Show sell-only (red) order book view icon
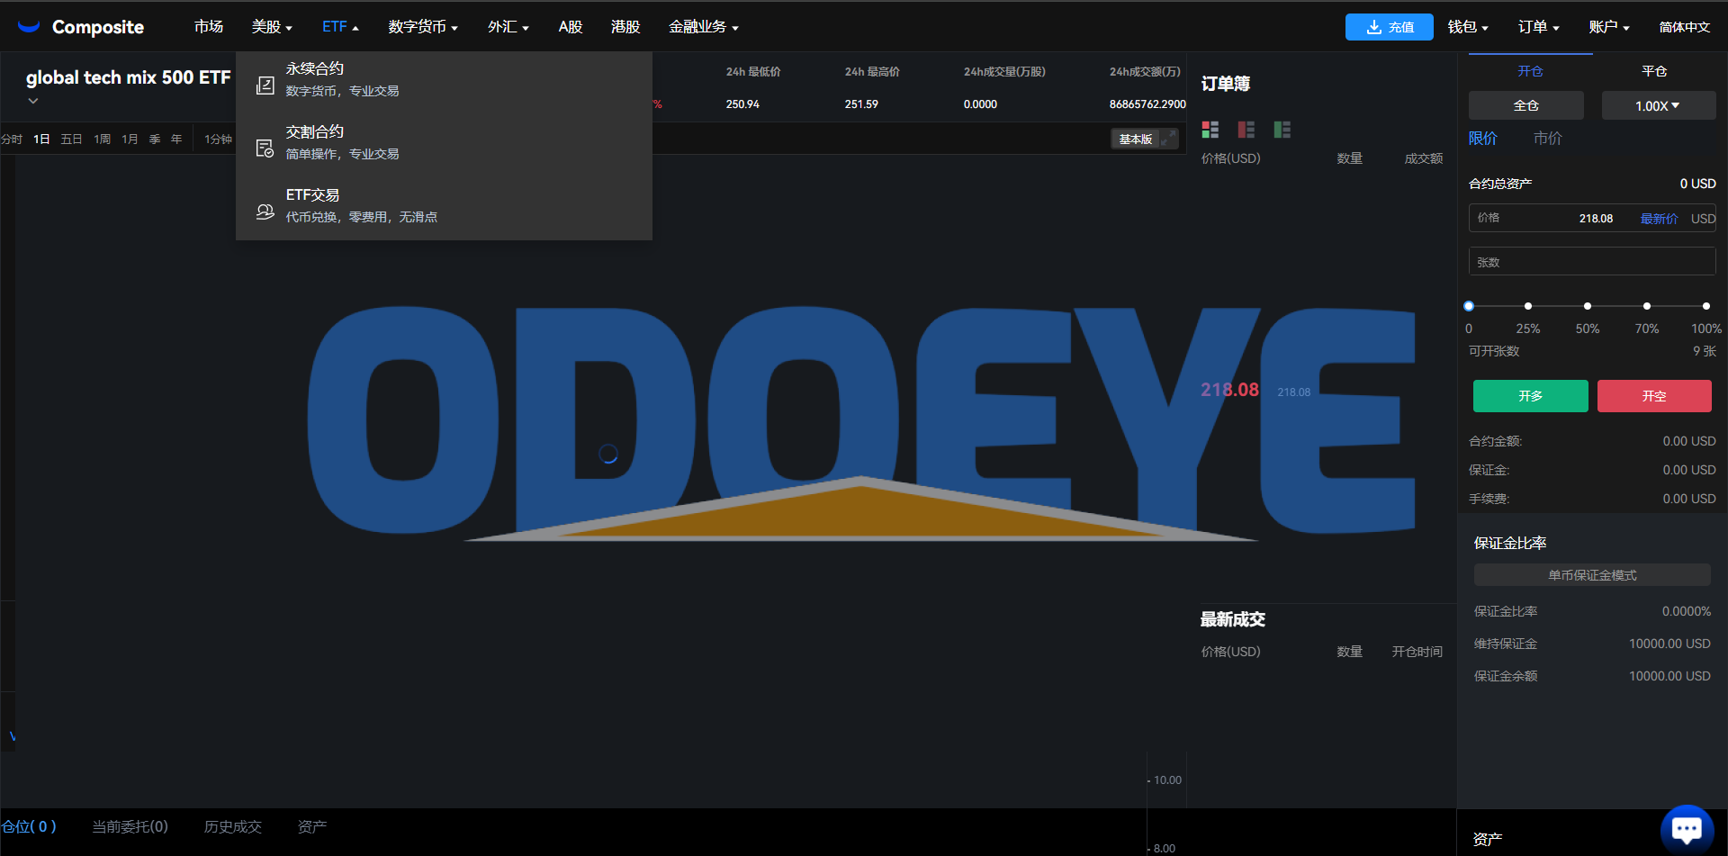 pyautogui.click(x=1246, y=130)
